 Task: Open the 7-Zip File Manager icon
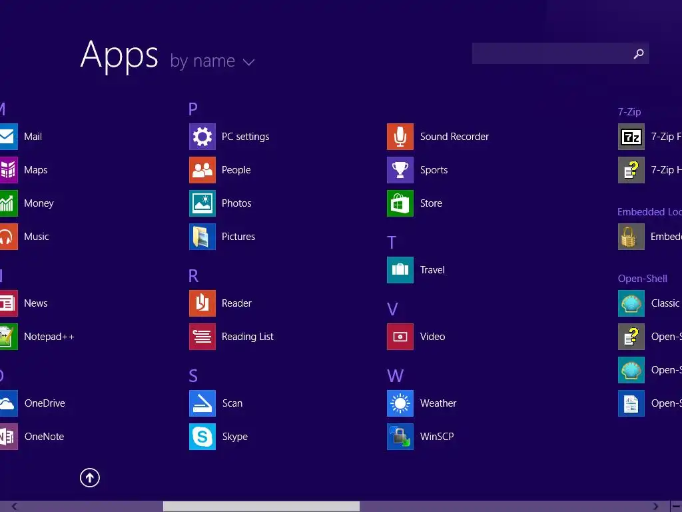point(631,137)
